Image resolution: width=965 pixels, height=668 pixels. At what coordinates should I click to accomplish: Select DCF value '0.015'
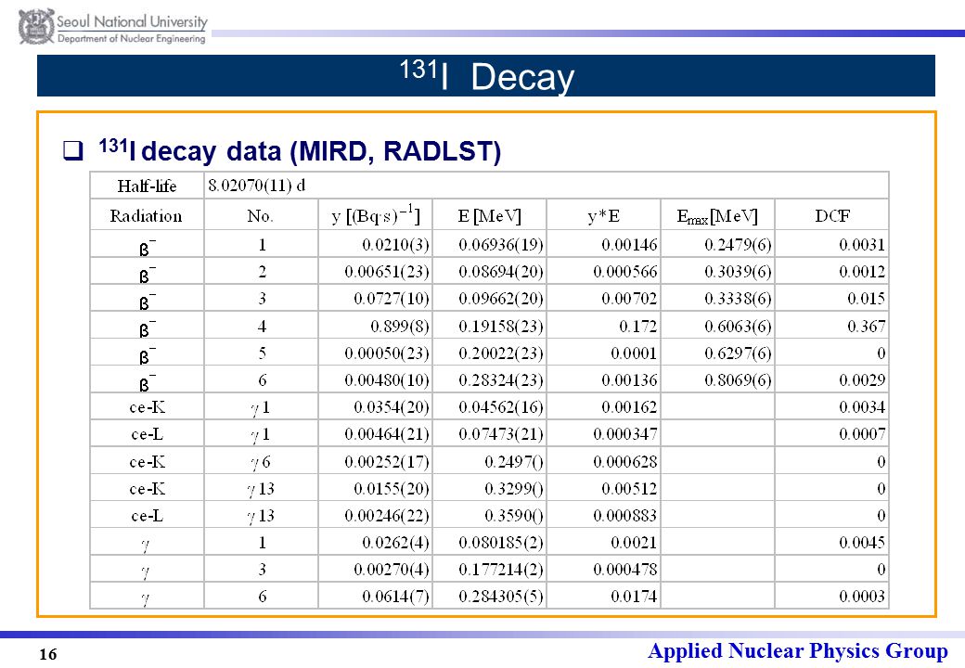(x=867, y=299)
